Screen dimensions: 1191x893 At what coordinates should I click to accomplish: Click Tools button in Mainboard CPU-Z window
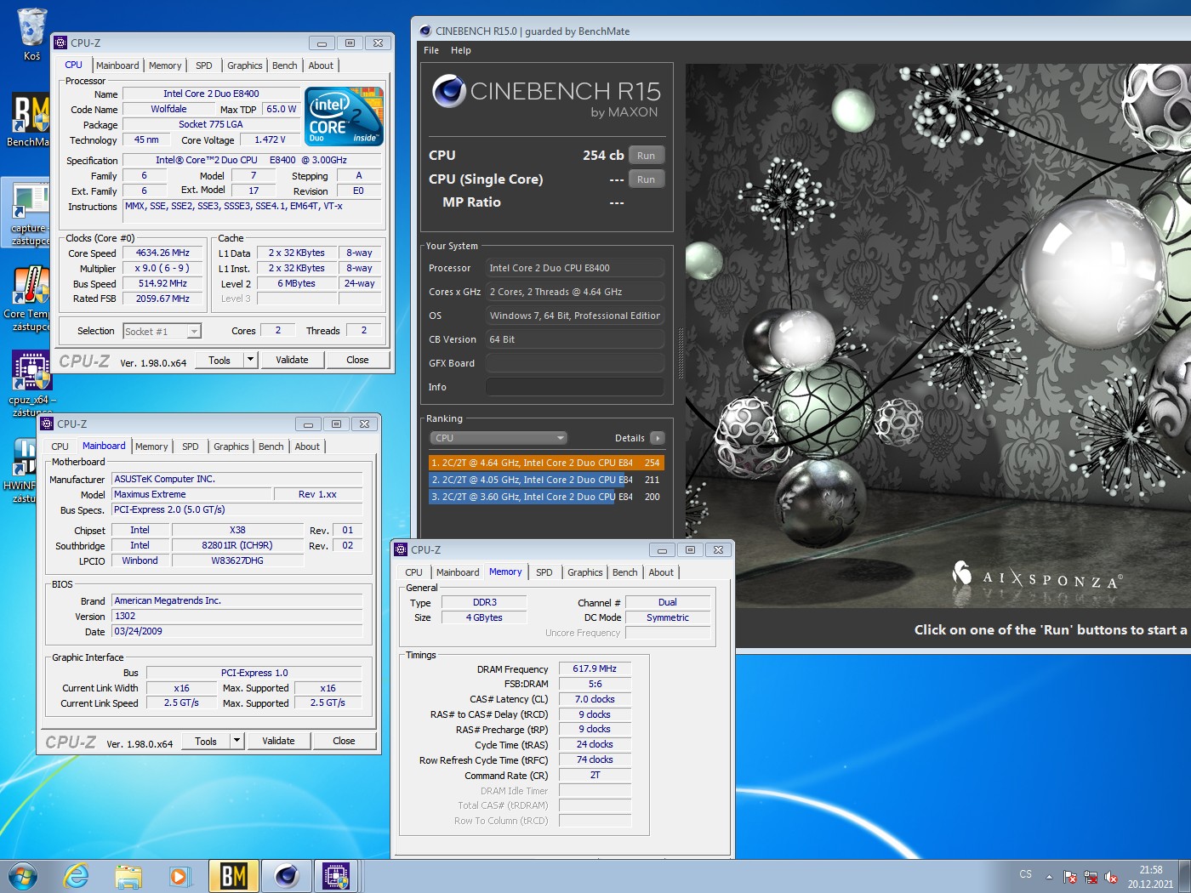pyautogui.click(x=206, y=741)
